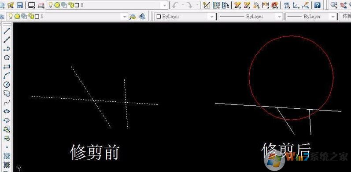Click the grid-pattern icon before the pencil icons
Viewport: 351px width, 172px height.
tap(216, 5)
